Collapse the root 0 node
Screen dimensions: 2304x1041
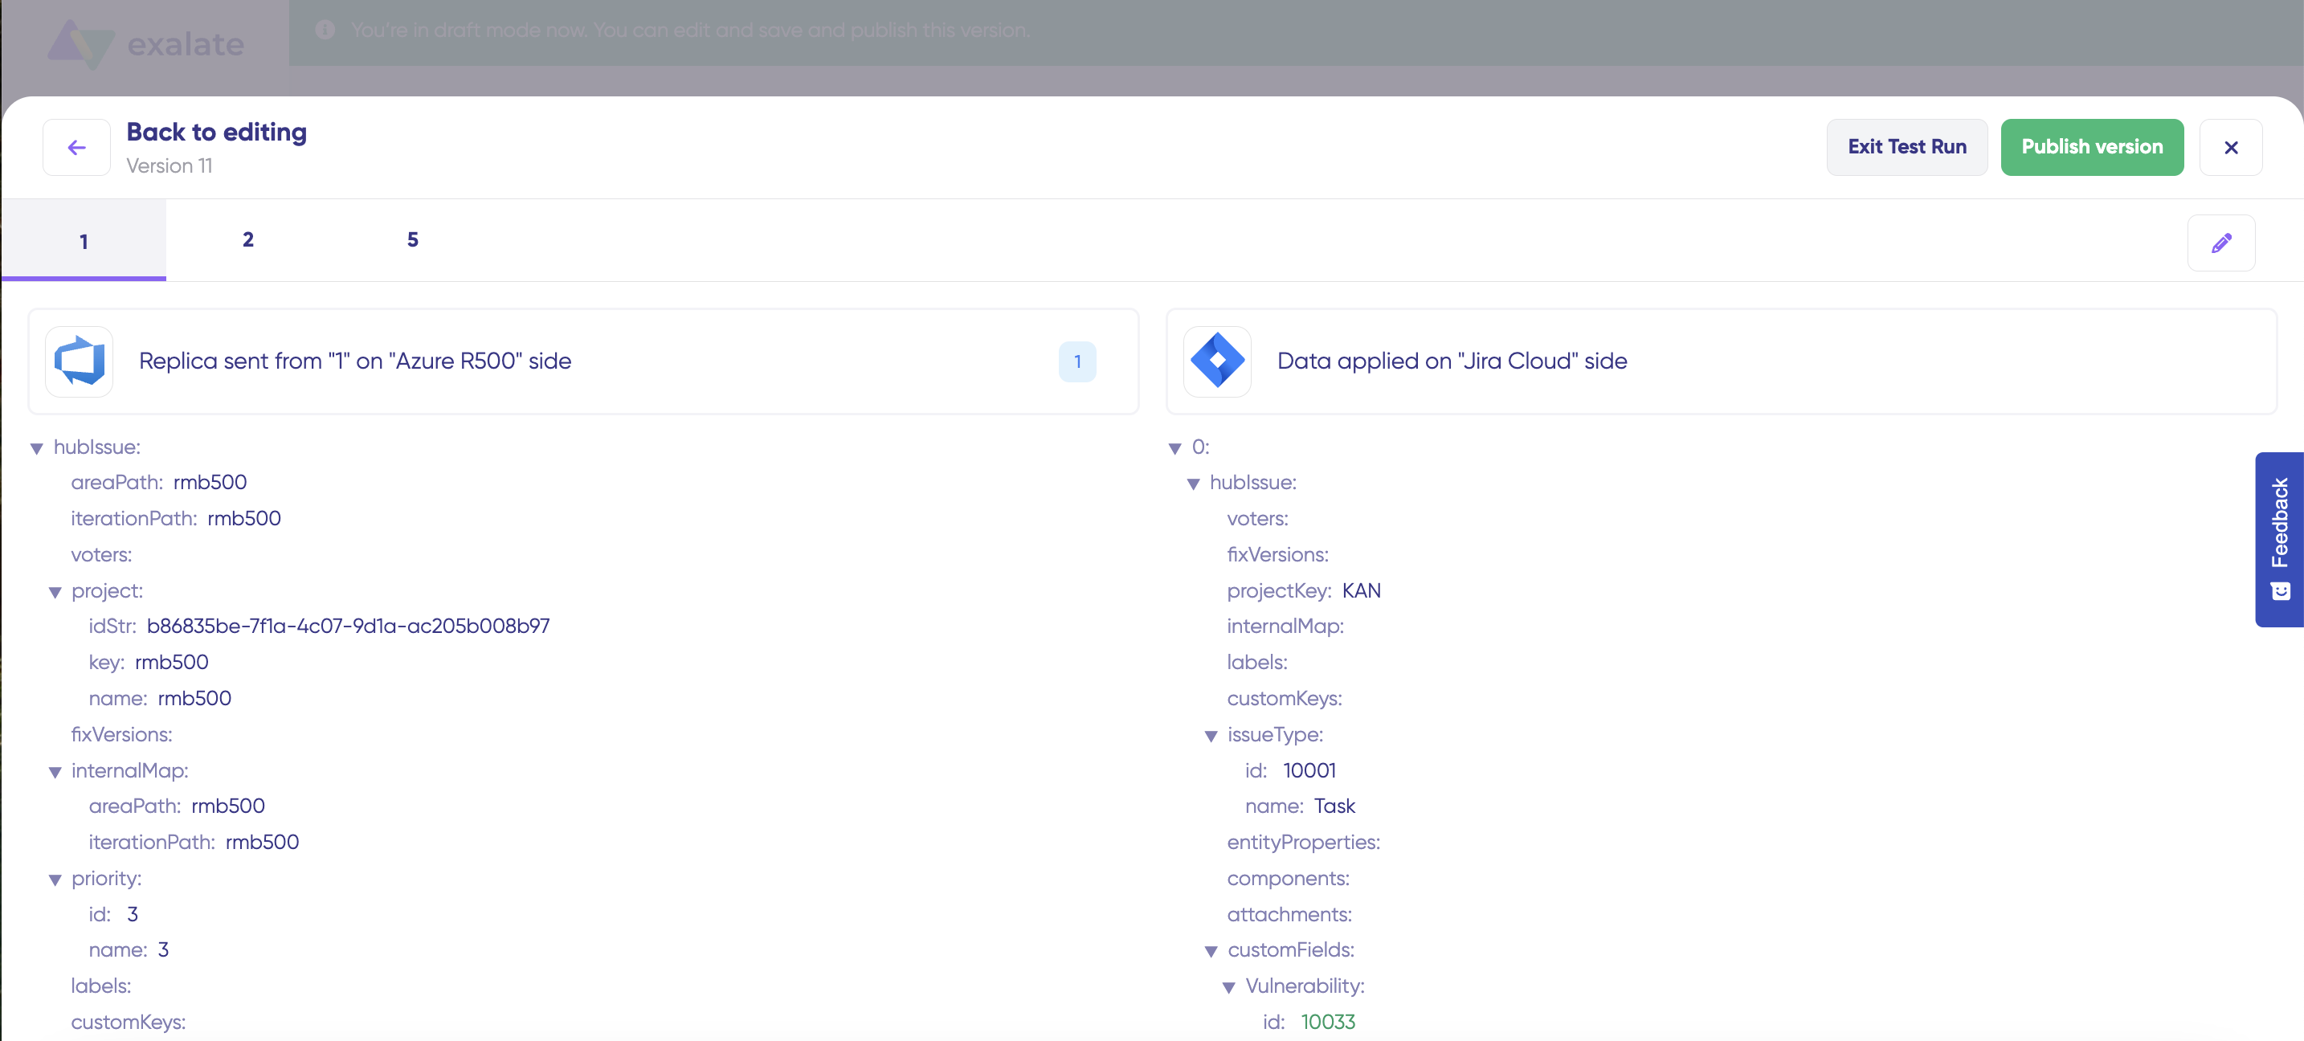click(1175, 448)
